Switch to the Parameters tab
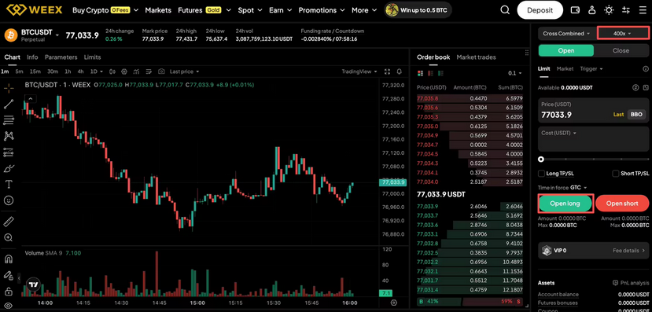Image resolution: width=652 pixels, height=312 pixels. (61, 57)
